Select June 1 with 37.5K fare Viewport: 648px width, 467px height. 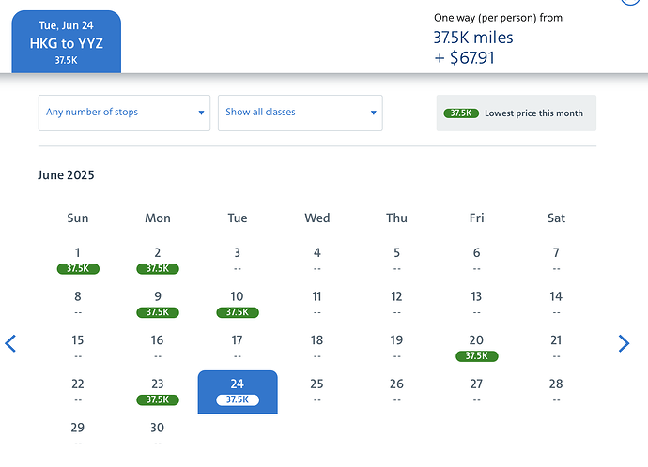78,260
